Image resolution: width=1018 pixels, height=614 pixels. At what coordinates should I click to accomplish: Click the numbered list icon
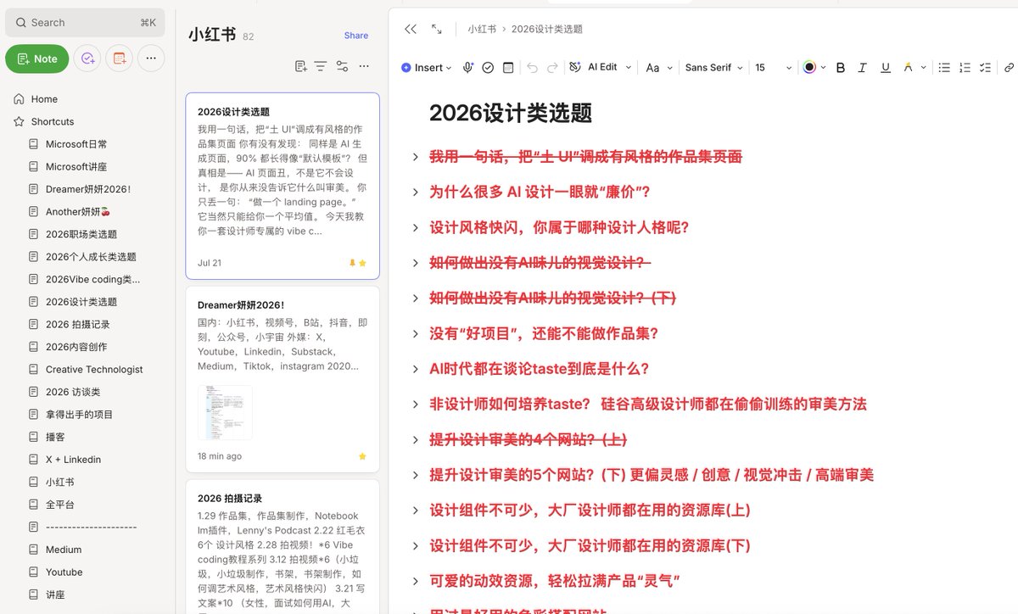(965, 68)
